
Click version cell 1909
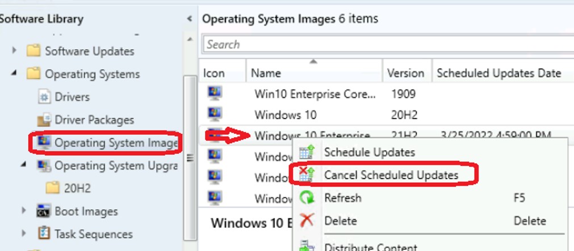coord(404,94)
